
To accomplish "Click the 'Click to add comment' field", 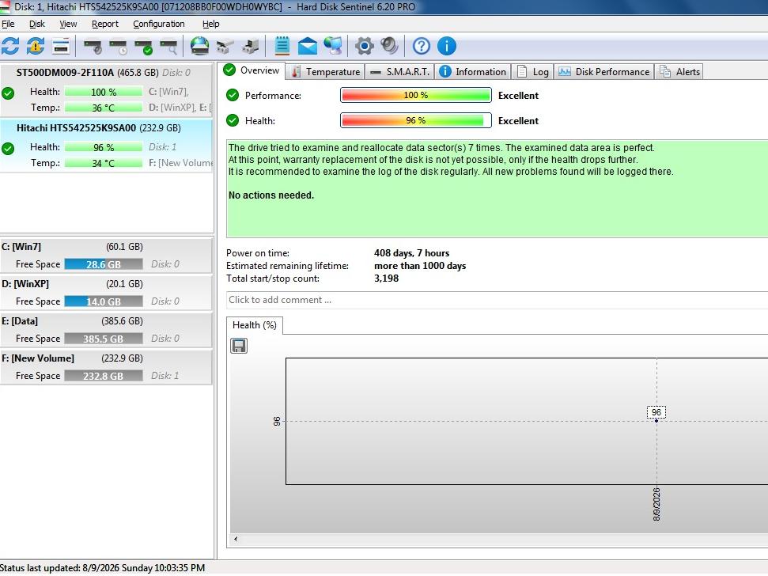I will (x=497, y=300).
